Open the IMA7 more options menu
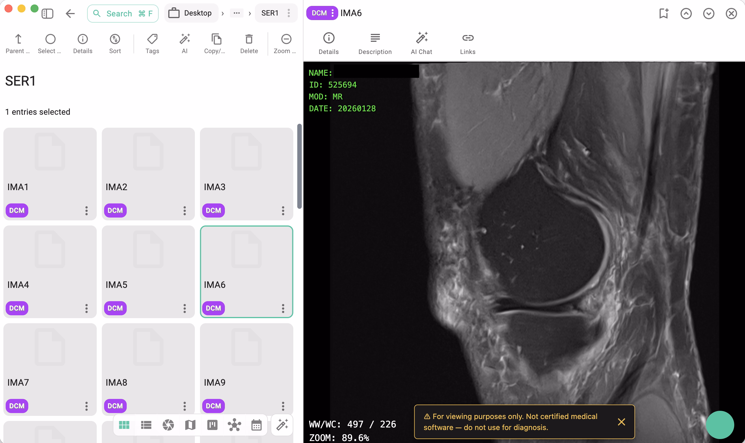Screen dimensions: 745x443 [86, 406]
